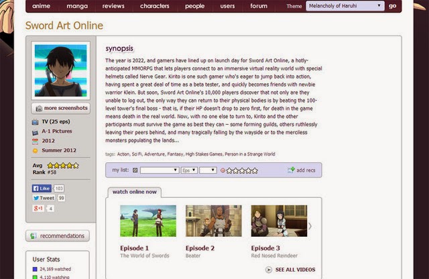This screenshot has width=429, height=279.
Task: Click the green watching stat swatch
Action: tap(35, 277)
